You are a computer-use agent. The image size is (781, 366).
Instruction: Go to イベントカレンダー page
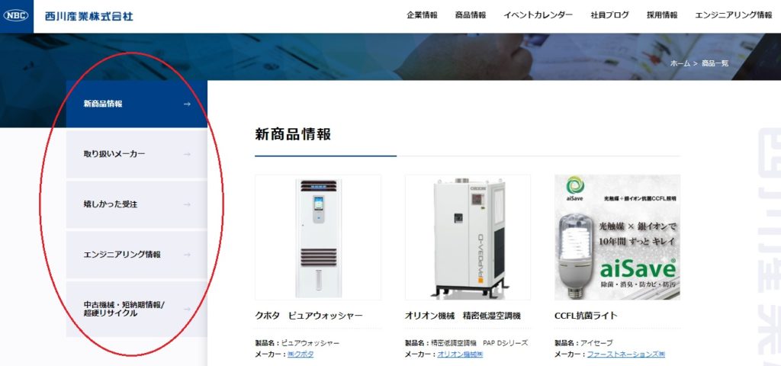(538, 15)
